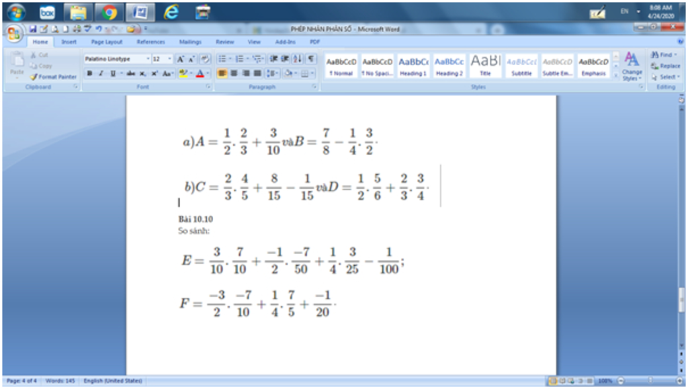Select Align Text Left
Viewport: 688px width, 389px height.
tap(222, 73)
